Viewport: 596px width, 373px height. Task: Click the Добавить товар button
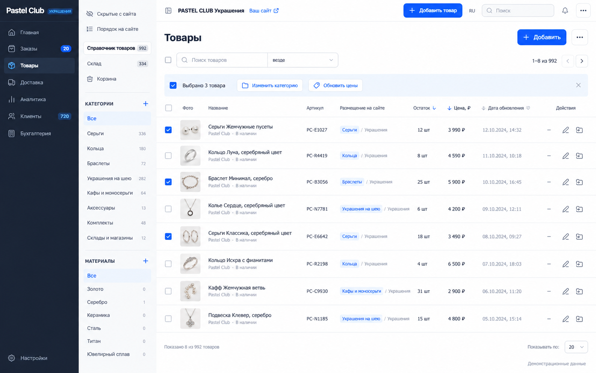click(x=433, y=11)
